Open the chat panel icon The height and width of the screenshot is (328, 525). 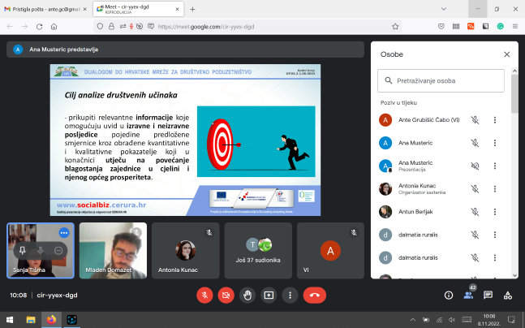(488, 295)
